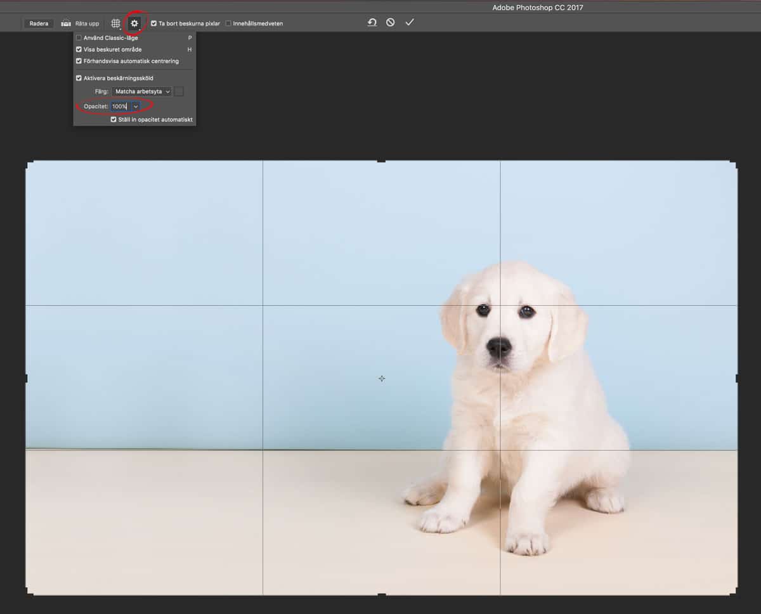
Task: Click the left-middle crop handle
Action: pos(26,378)
